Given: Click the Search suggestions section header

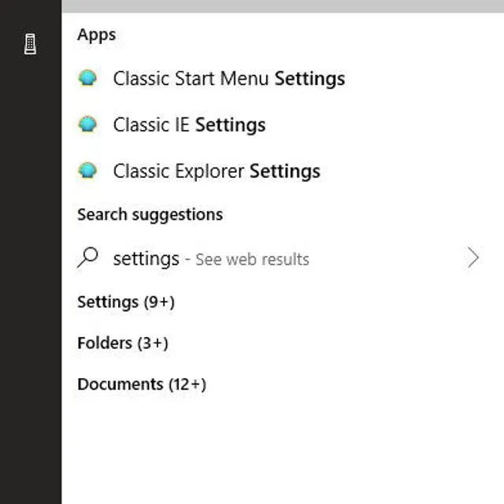Looking at the screenshot, I should 150,214.
